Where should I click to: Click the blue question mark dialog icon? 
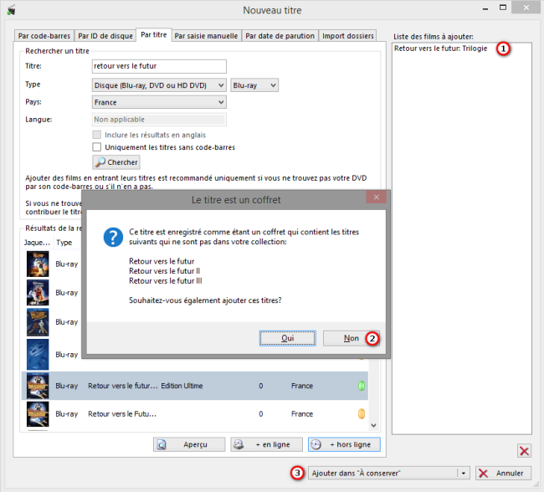click(x=113, y=238)
